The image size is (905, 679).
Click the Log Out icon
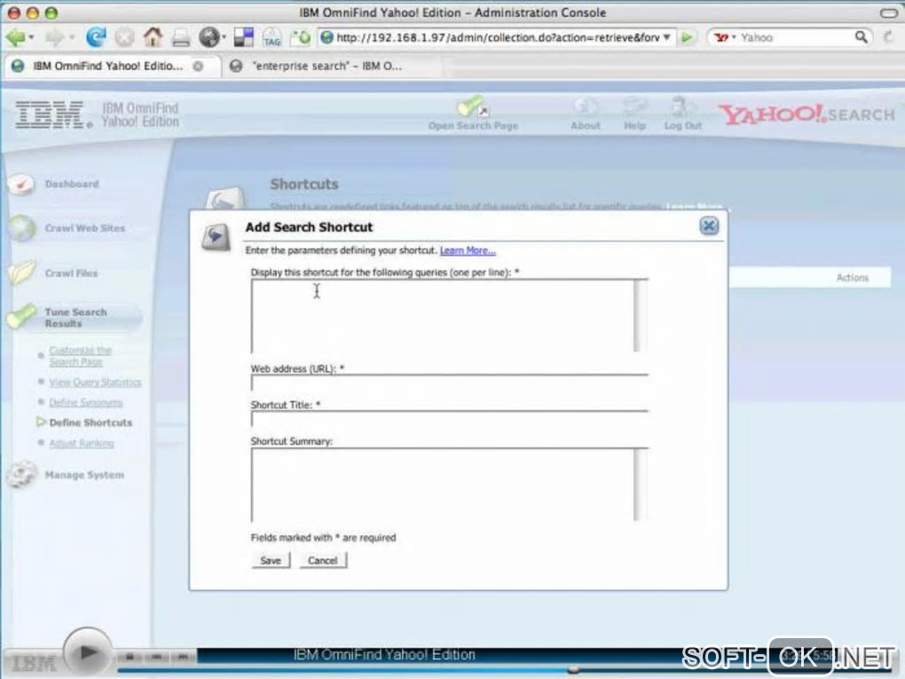681,107
